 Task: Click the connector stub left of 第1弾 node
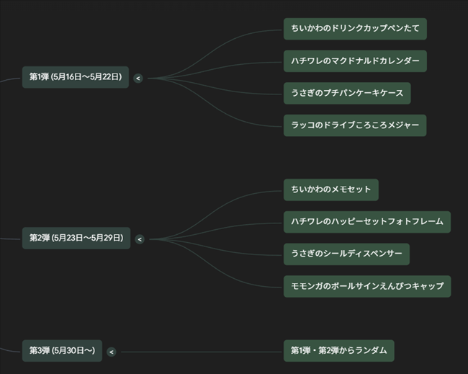(x=10, y=80)
